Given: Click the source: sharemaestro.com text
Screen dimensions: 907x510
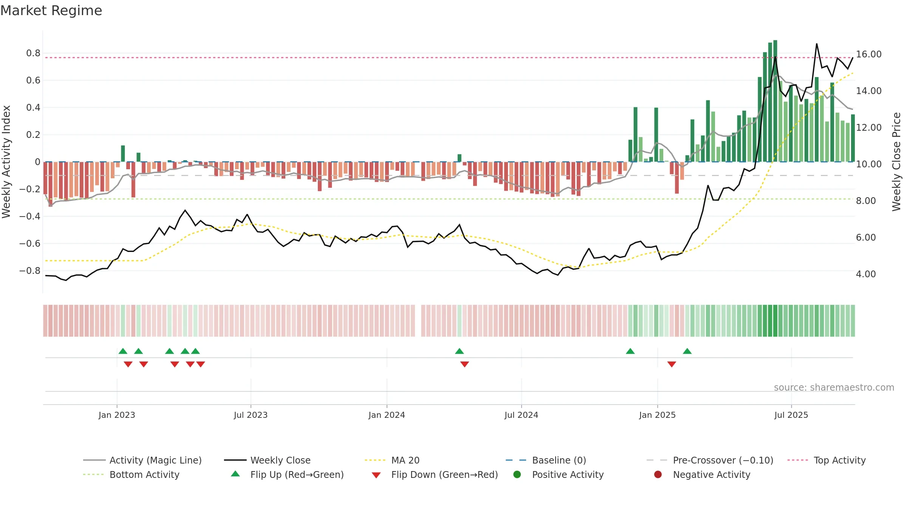Looking at the screenshot, I should tap(834, 387).
